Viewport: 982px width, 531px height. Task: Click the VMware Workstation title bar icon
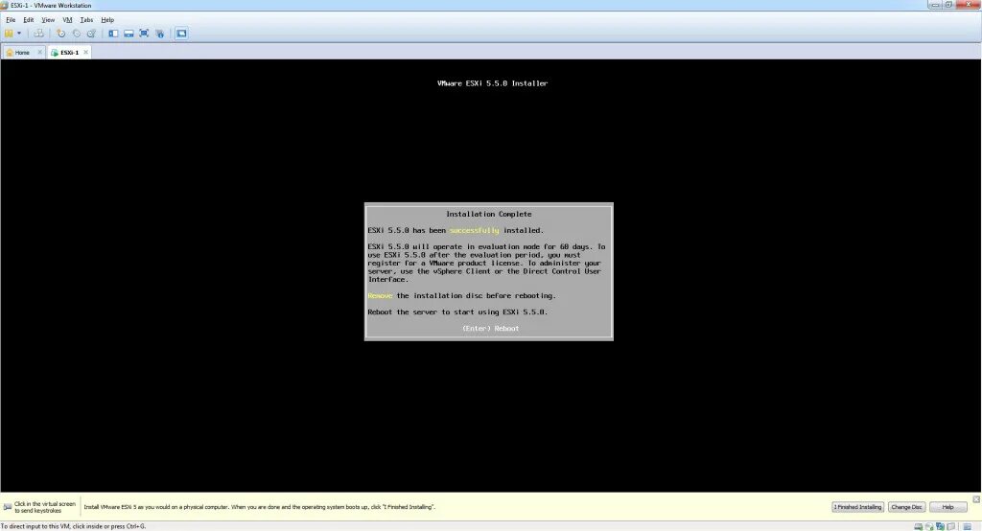(x=5, y=5)
